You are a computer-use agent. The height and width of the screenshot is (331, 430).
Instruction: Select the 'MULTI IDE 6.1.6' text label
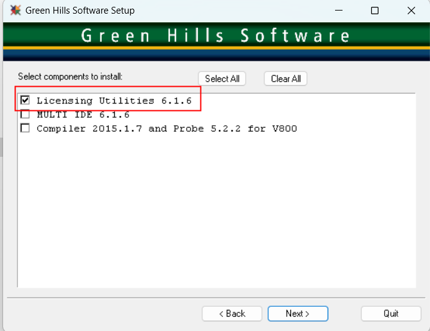[83, 115]
